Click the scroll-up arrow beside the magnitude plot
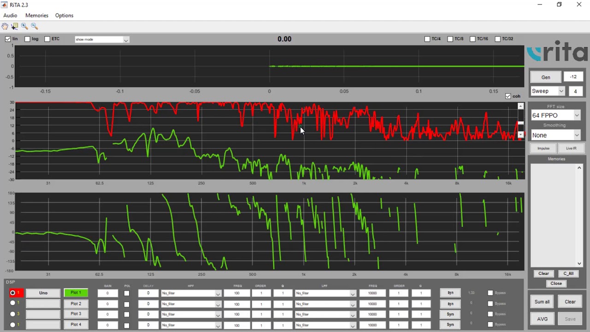The height and width of the screenshot is (332, 590). 521,106
